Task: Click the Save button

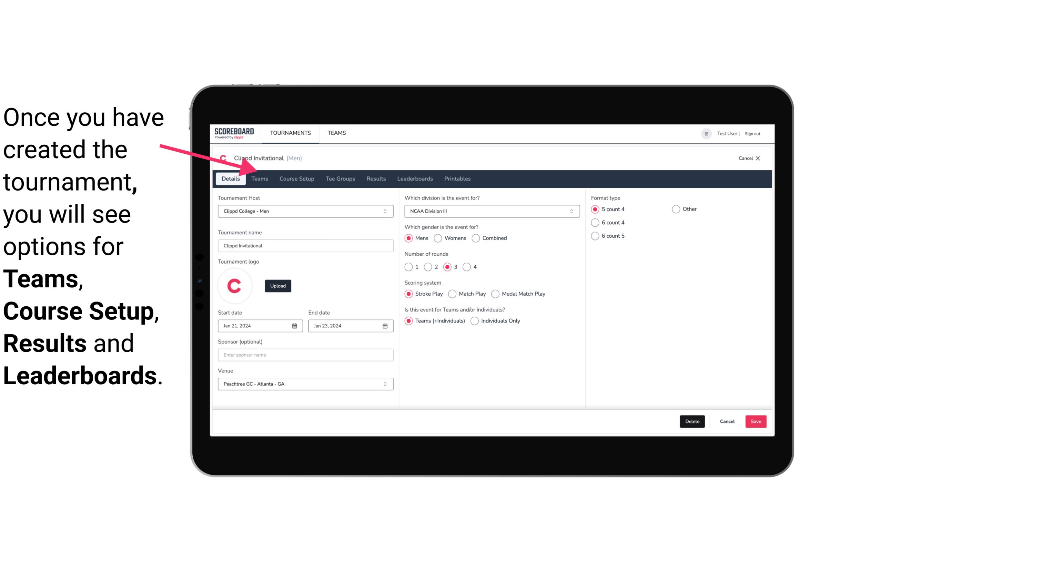Action: [756, 421]
